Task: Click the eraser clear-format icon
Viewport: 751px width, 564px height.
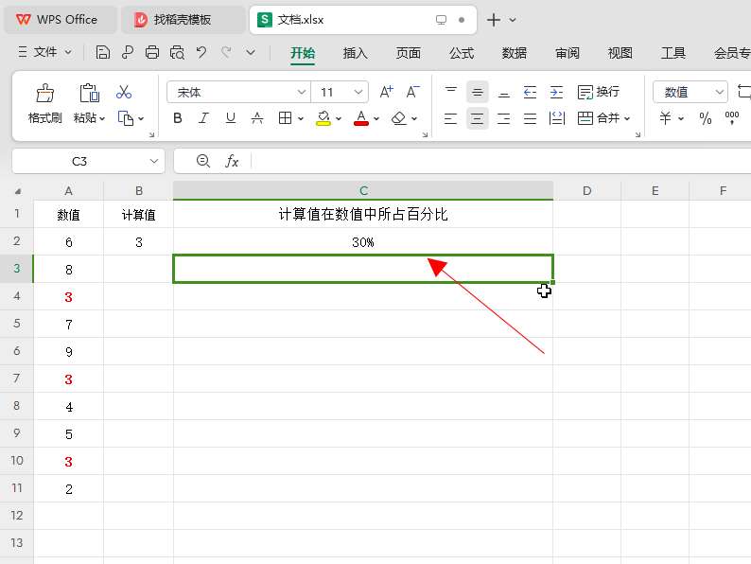Action: (398, 118)
